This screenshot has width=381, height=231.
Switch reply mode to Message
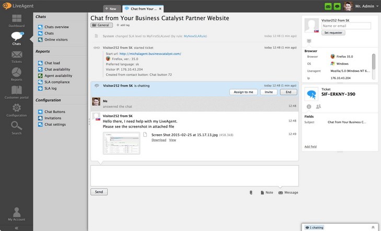point(288,193)
